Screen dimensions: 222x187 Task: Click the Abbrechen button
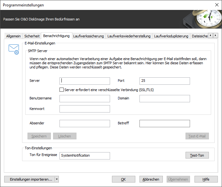coord(151,179)
